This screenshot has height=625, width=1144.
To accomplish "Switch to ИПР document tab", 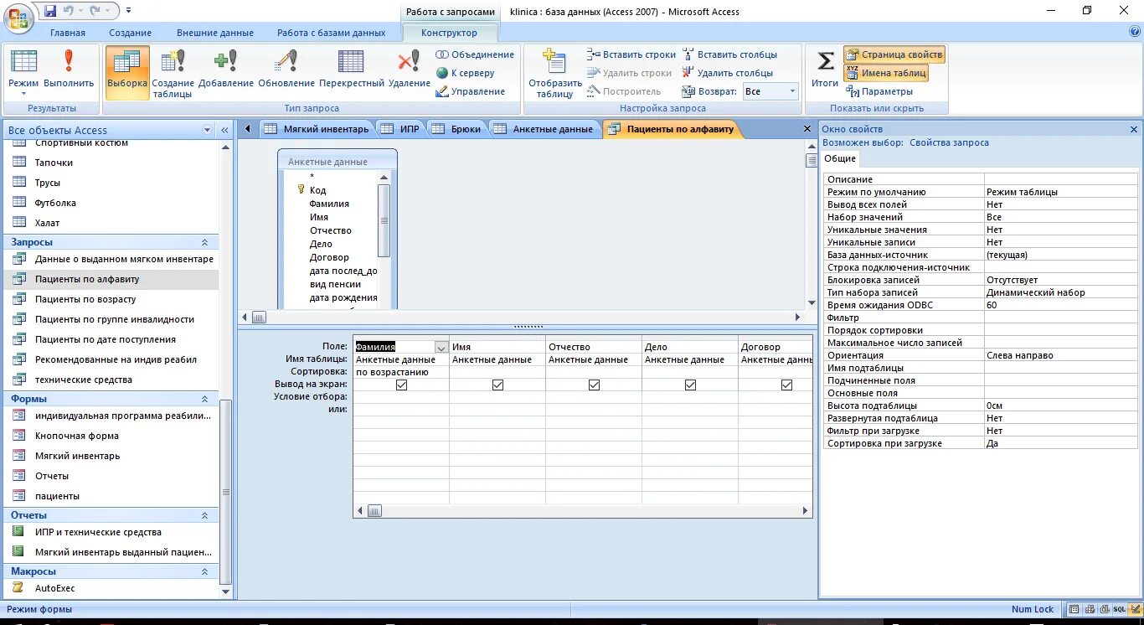I will click(400, 129).
